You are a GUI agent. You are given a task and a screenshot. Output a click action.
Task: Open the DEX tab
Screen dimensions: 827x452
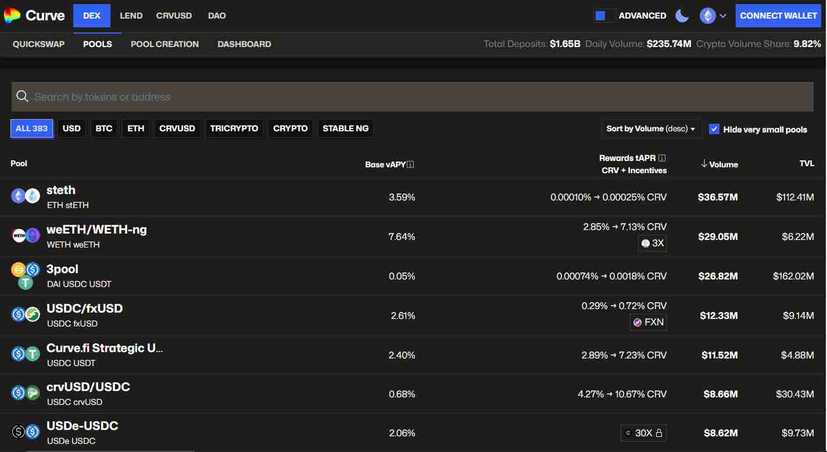point(92,16)
